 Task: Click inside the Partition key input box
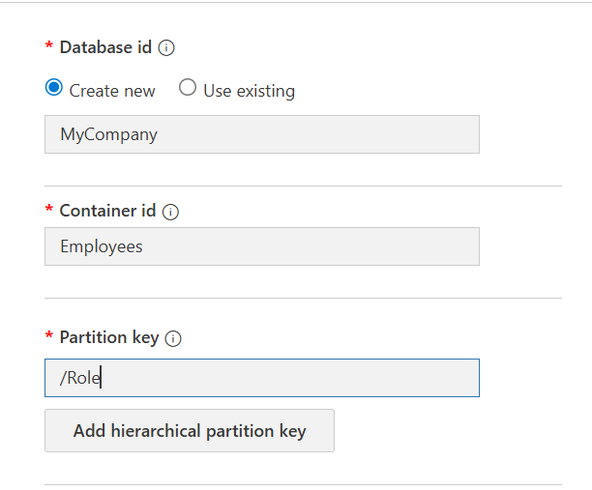[x=262, y=378]
